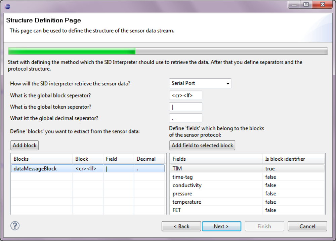The width and height of the screenshot is (336, 241).
Task: Click the 'false' identifier value for pressure
Action: (270, 194)
